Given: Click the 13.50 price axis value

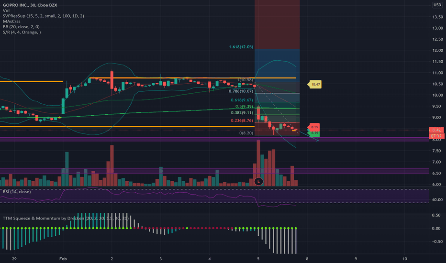Looking at the screenshot, I should (437, 17).
